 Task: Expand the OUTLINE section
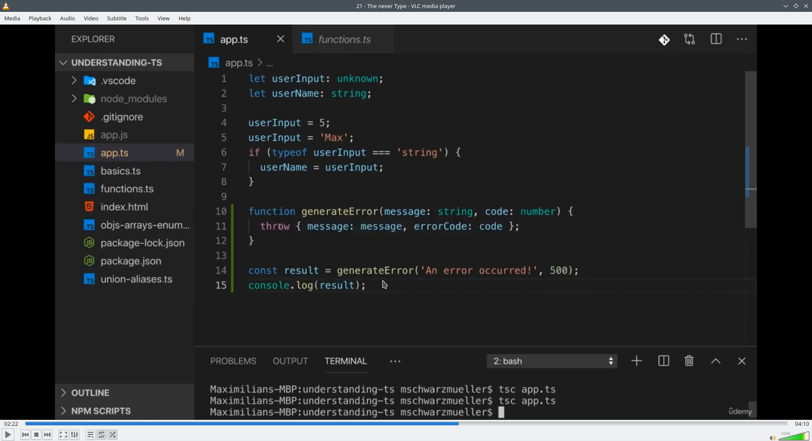125,393
